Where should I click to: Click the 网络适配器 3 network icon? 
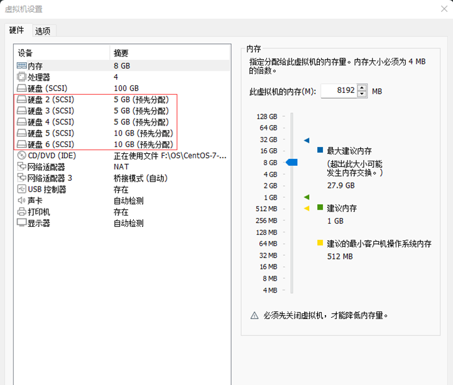coord(21,178)
